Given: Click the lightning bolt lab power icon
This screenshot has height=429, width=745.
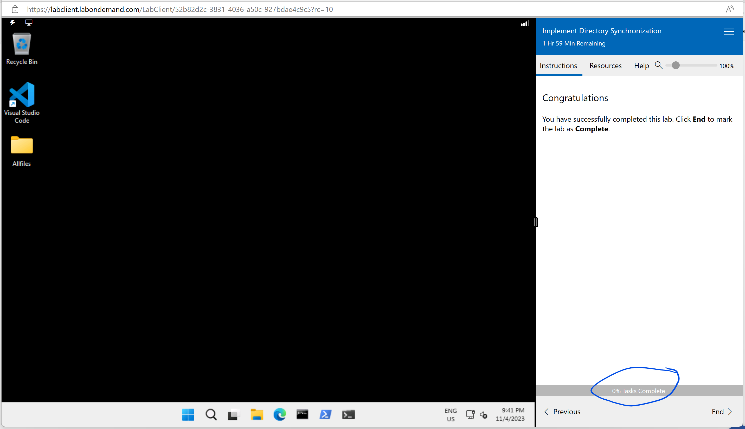Looking at the screenshot, I should tap(13, 22).
